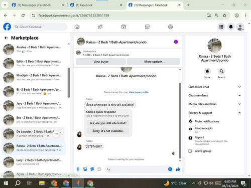Screen dimensions: 251x188
Task: Go back using the Marketplace arrow
Action: (x=6, y=38)
